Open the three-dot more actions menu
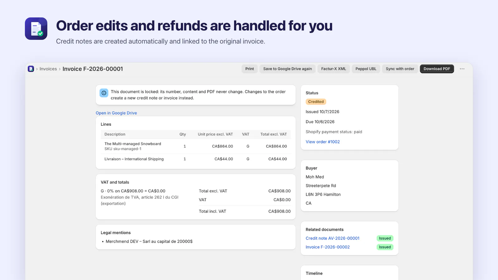 462,69
